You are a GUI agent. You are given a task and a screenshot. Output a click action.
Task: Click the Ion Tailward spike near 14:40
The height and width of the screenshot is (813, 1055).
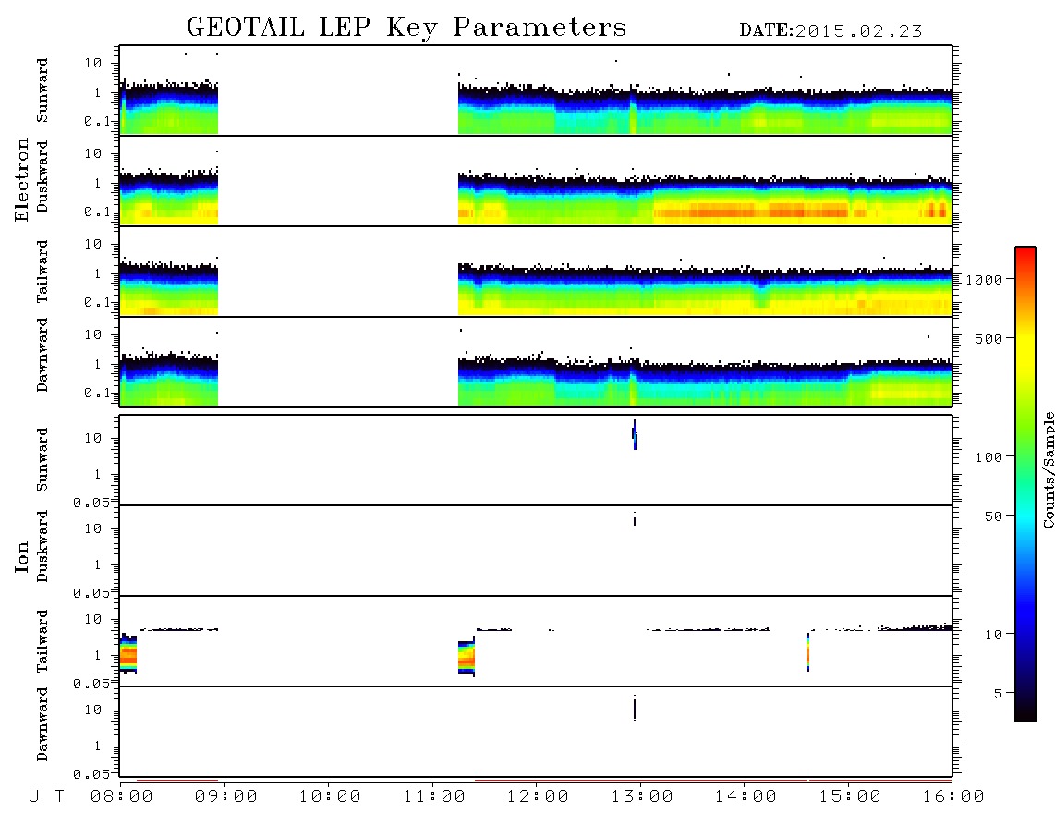click(x=808, y=651)
